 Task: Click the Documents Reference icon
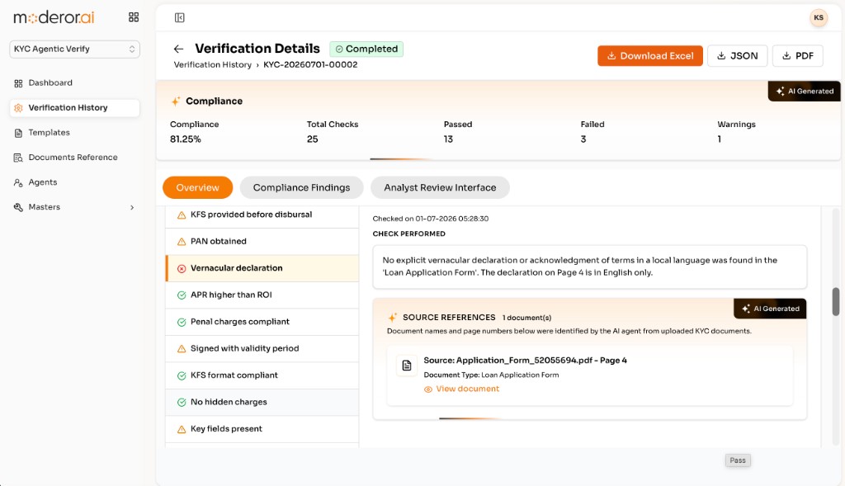click(18, 158)
